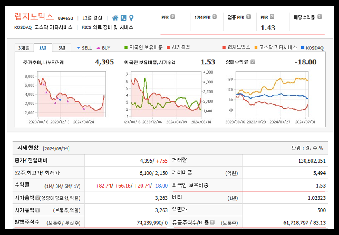
Task: Open help icon next to 12M PER
Action: pos(215,16)
